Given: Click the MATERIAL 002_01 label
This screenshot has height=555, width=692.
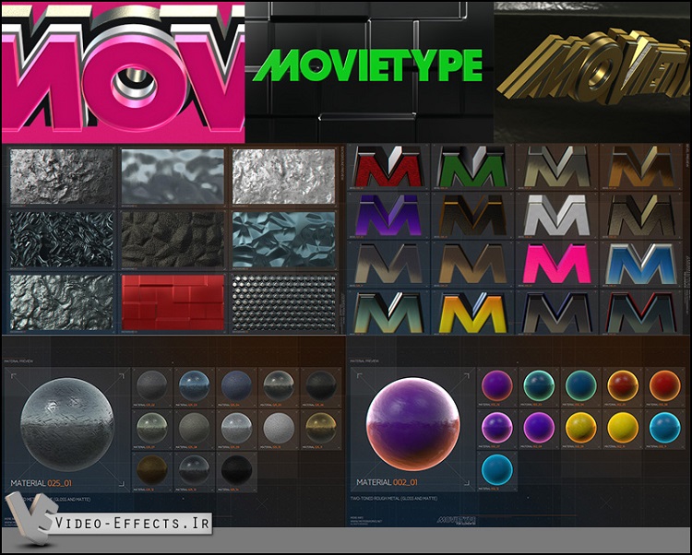Looking at the screenshot, I should pos(387,482).
